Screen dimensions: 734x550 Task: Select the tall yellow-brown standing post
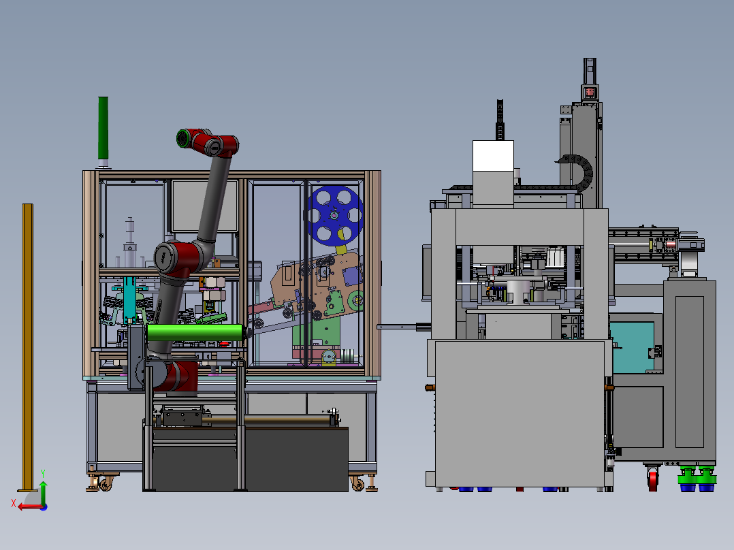(x=28, y=346)
